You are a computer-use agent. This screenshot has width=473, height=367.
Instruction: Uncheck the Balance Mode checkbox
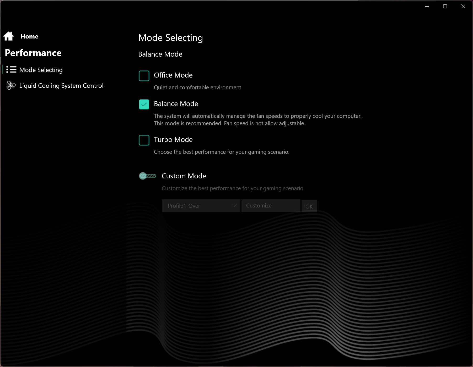pyautogui.click(x=144, y=104)
